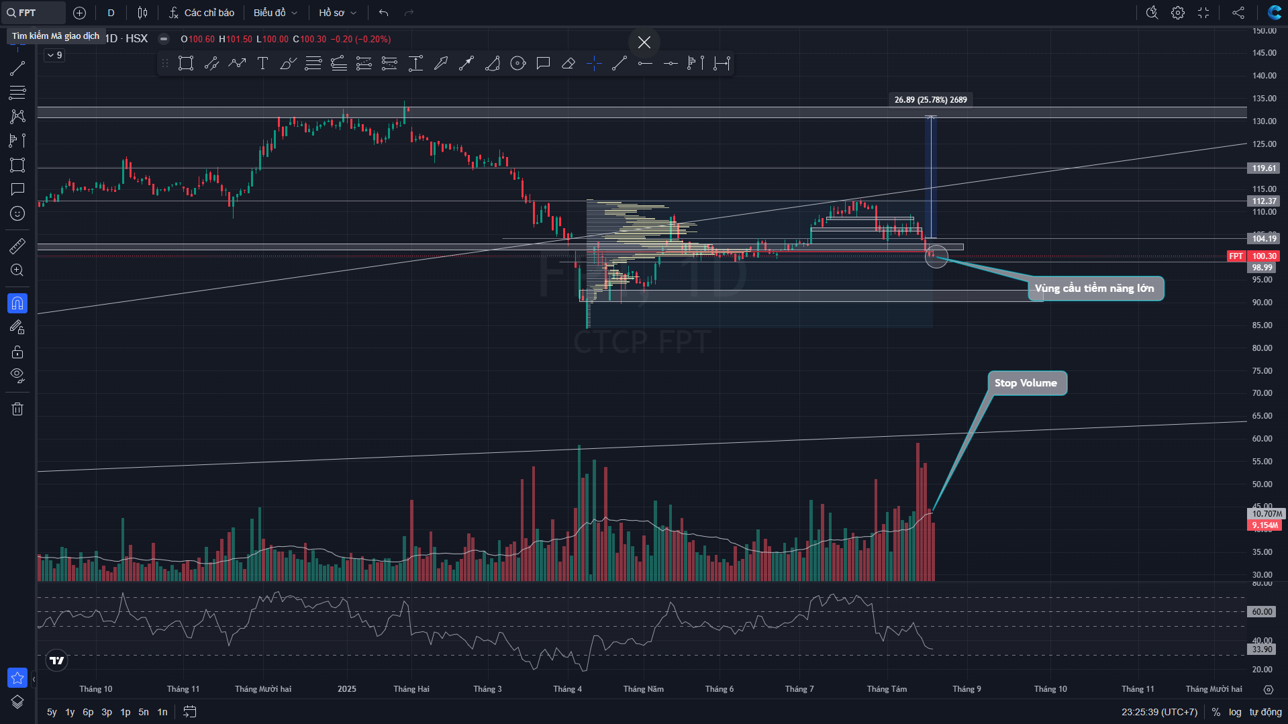Image resolution: width=1288 pixels, height=724 pixels.
Task: Open the 'Biểu đồ' dropdown
Action: (x=275, y=13)
